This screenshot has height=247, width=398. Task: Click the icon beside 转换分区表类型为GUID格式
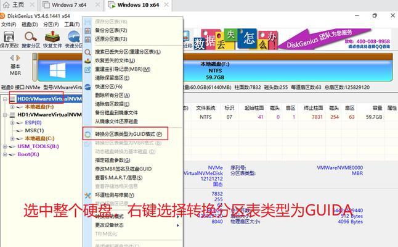87,135
